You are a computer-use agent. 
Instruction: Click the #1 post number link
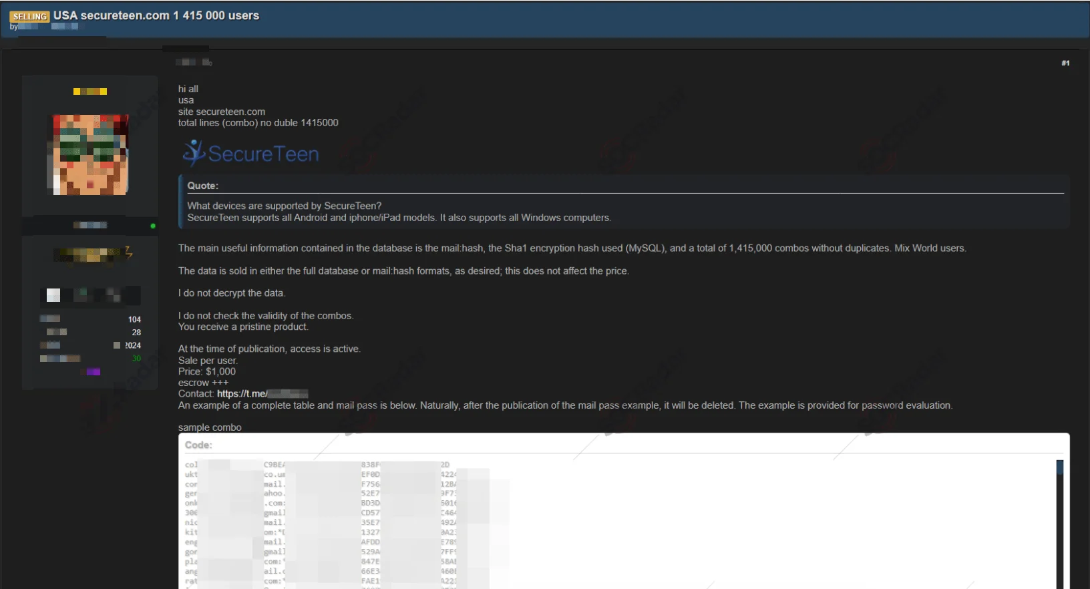[x=1065, y=63]
